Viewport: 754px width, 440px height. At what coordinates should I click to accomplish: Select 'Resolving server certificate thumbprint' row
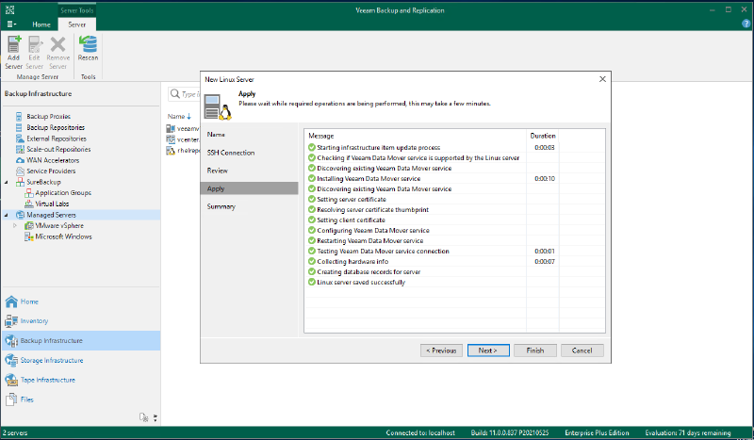(x=455, y=210)
